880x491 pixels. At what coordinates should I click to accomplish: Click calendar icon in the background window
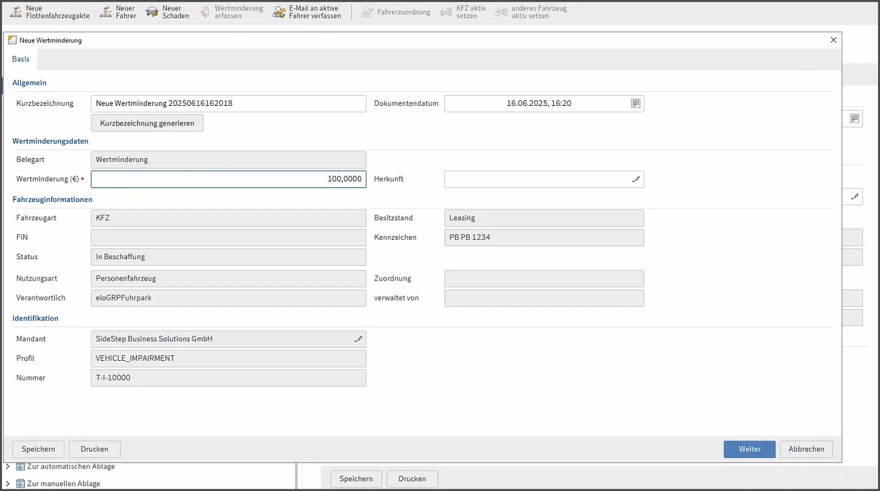[854, 118]
